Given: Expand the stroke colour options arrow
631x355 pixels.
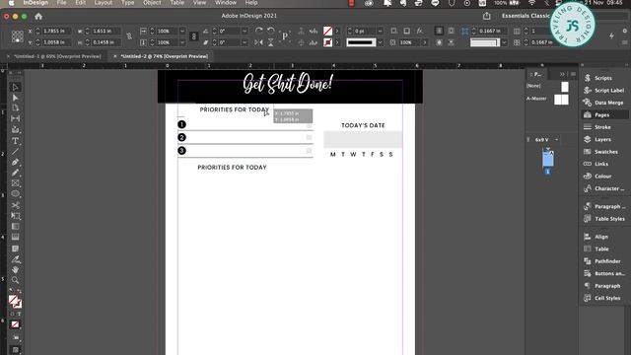Looking at the screenshot, I should [x=337, y=42].
